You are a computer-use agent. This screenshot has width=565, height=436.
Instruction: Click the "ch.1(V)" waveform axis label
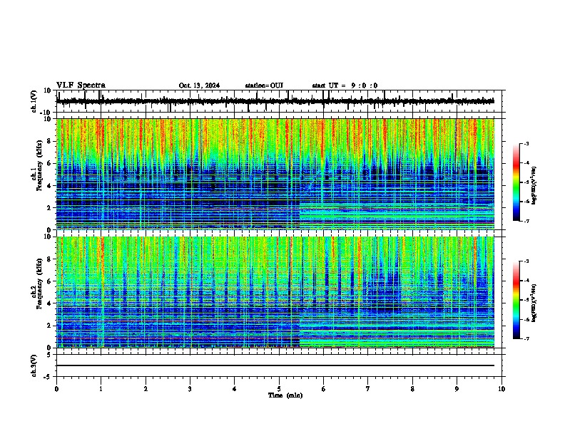34,101
